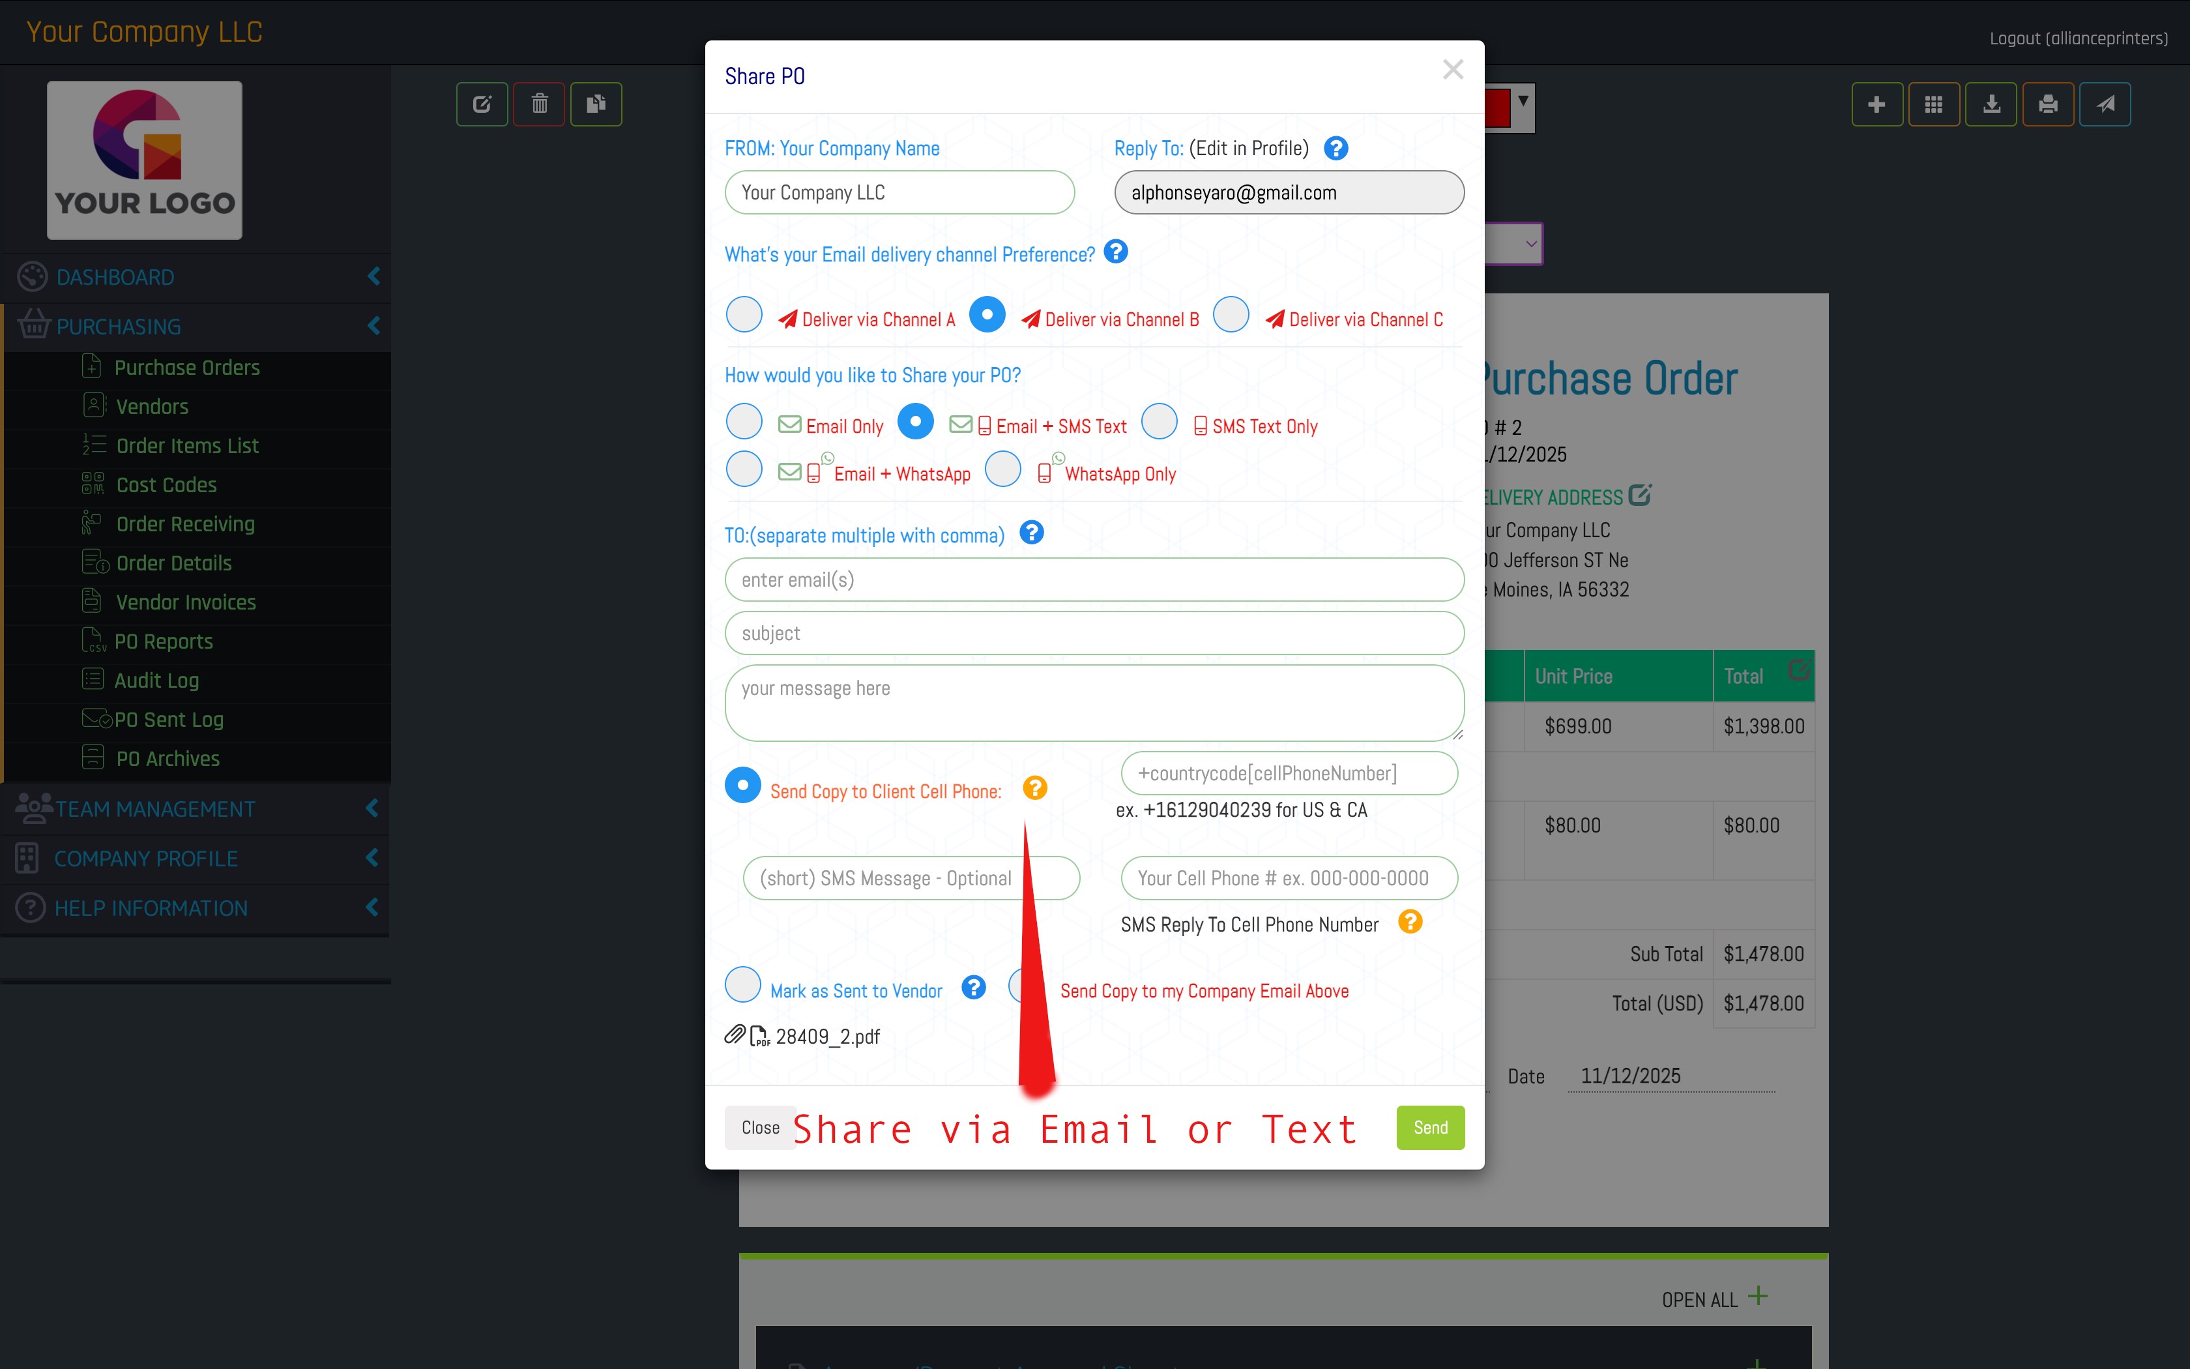2190x1369 pixels.
Task: Expand the Team Management menu section
Action: (196, 808)
